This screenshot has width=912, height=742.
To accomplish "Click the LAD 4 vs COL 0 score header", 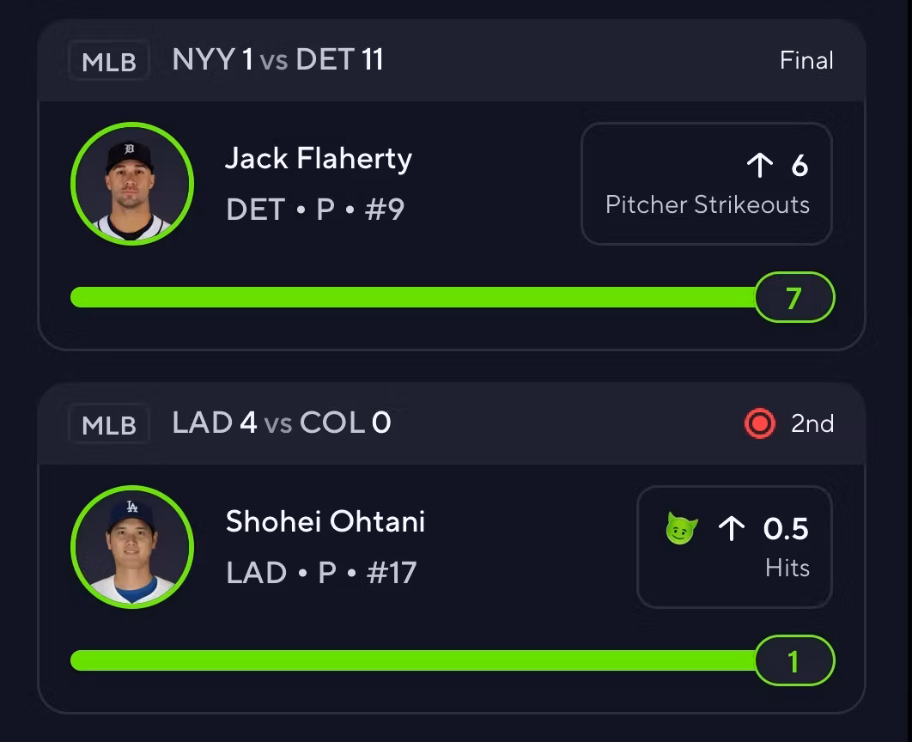I will pos(282,423).
